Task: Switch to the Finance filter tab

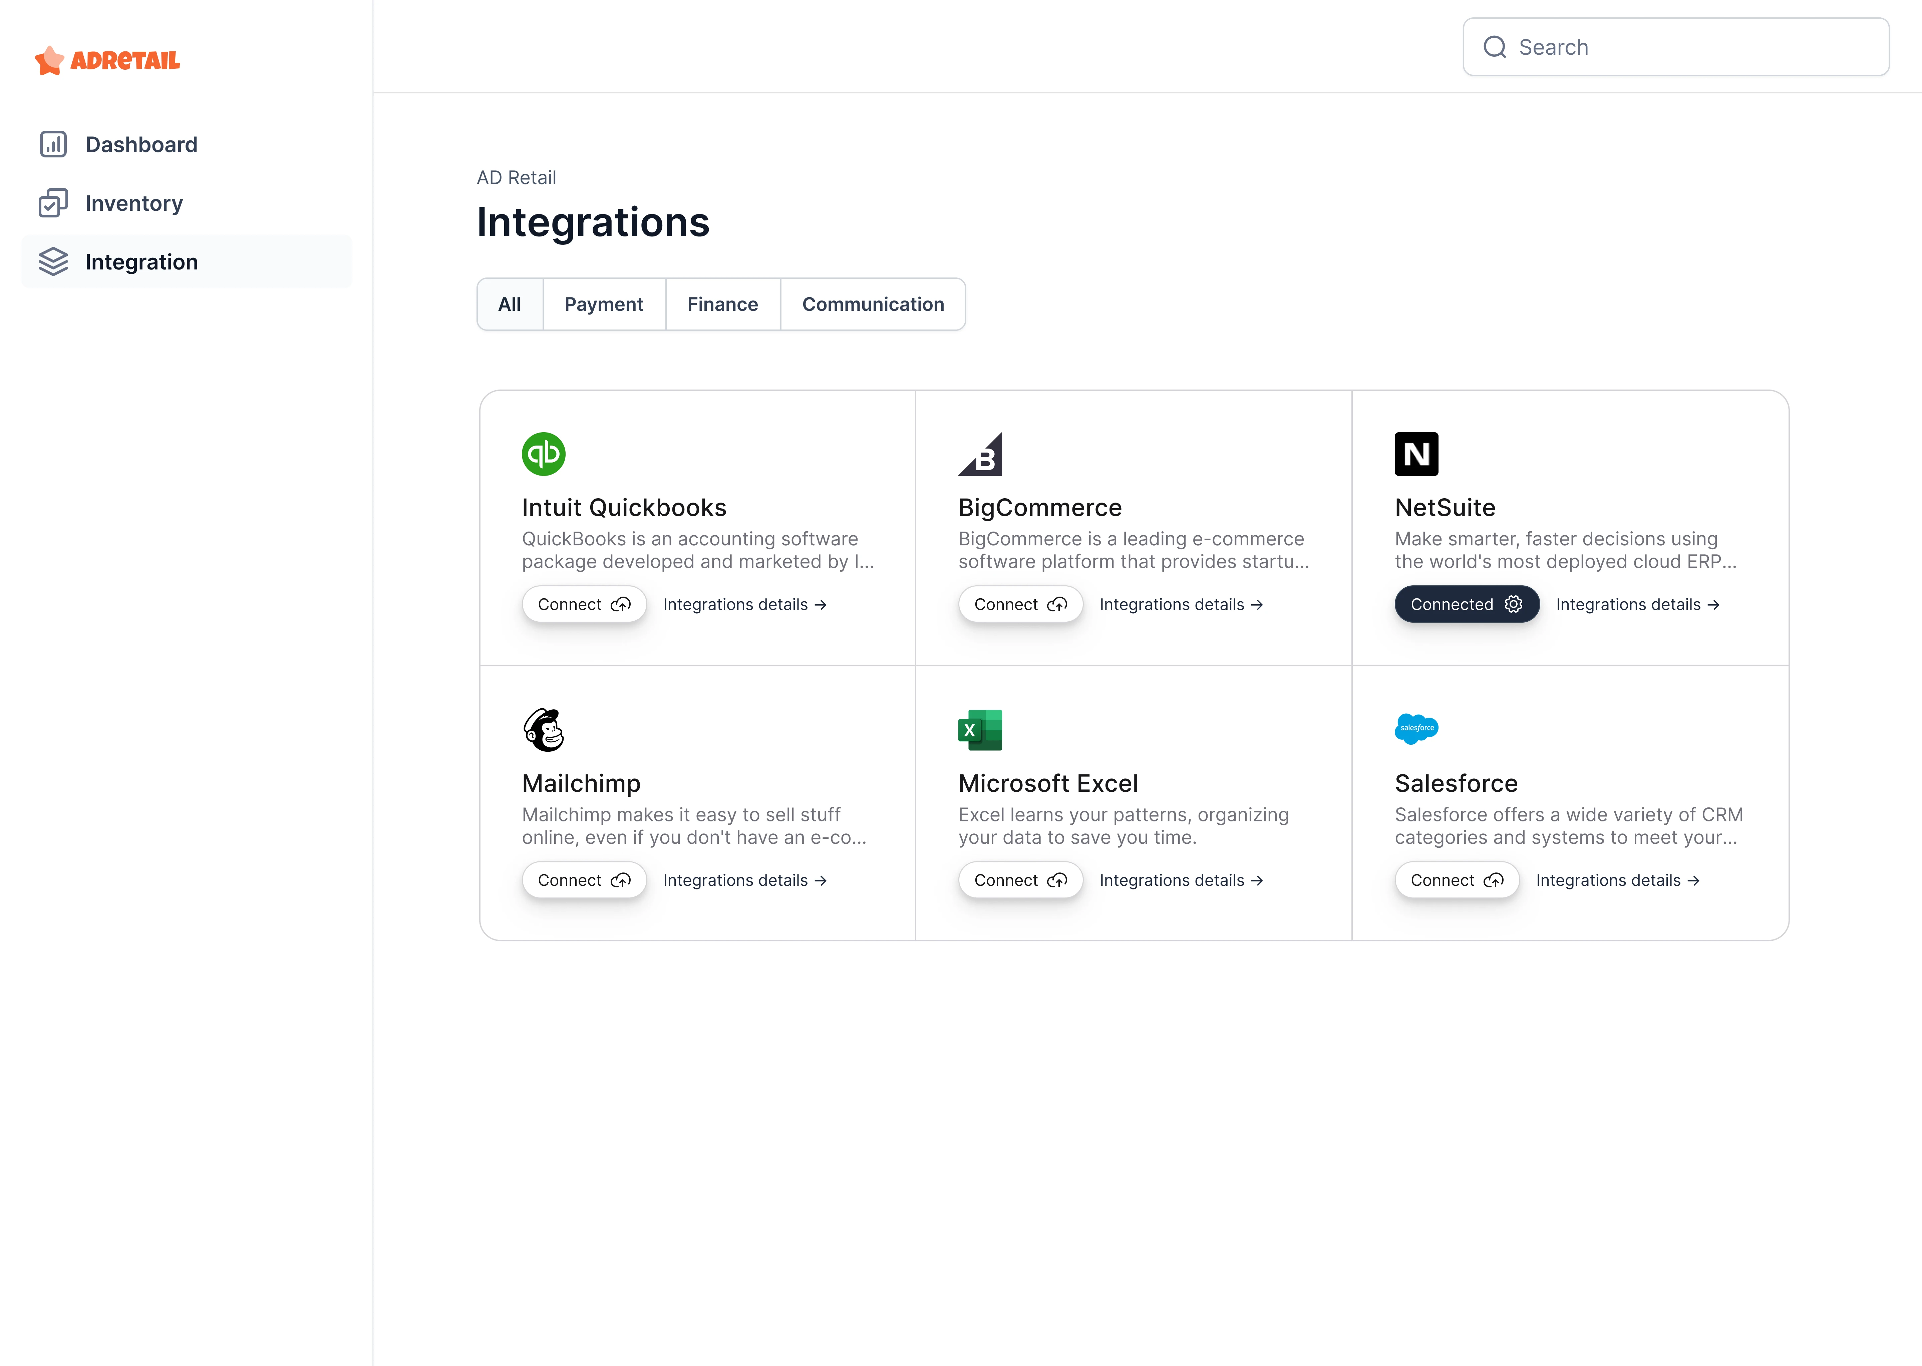Action: coord(722,304)
